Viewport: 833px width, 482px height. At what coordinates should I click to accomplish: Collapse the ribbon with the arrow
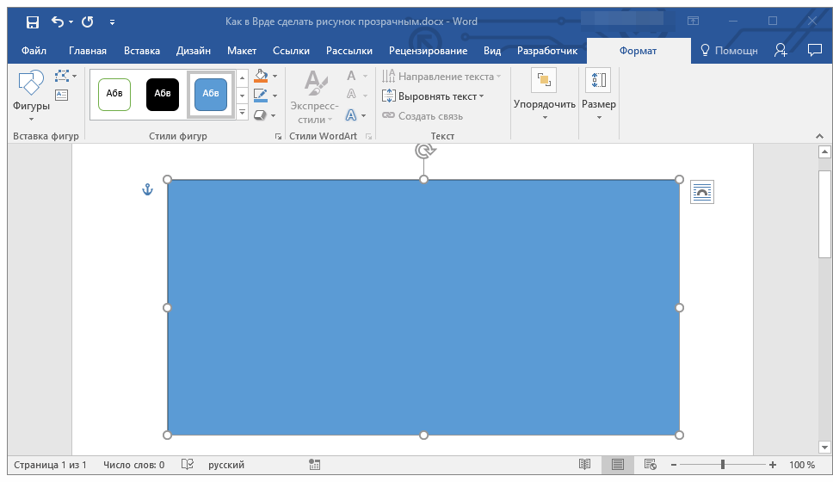point(820,136)
